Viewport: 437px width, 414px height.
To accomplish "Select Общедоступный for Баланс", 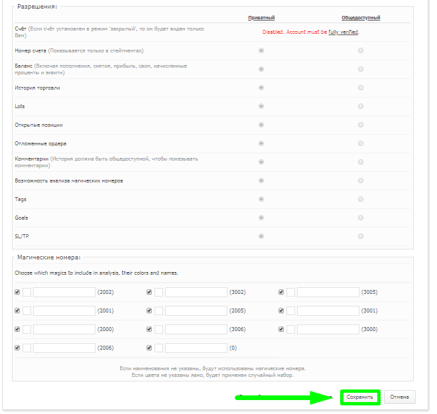I will coord(360,69).
